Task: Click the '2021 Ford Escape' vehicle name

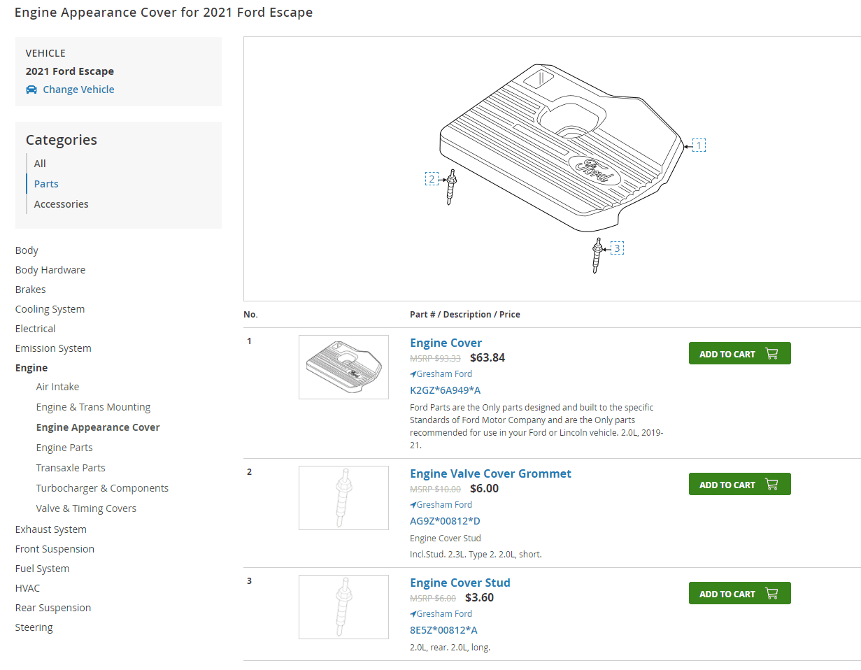Action: point(70,71)
